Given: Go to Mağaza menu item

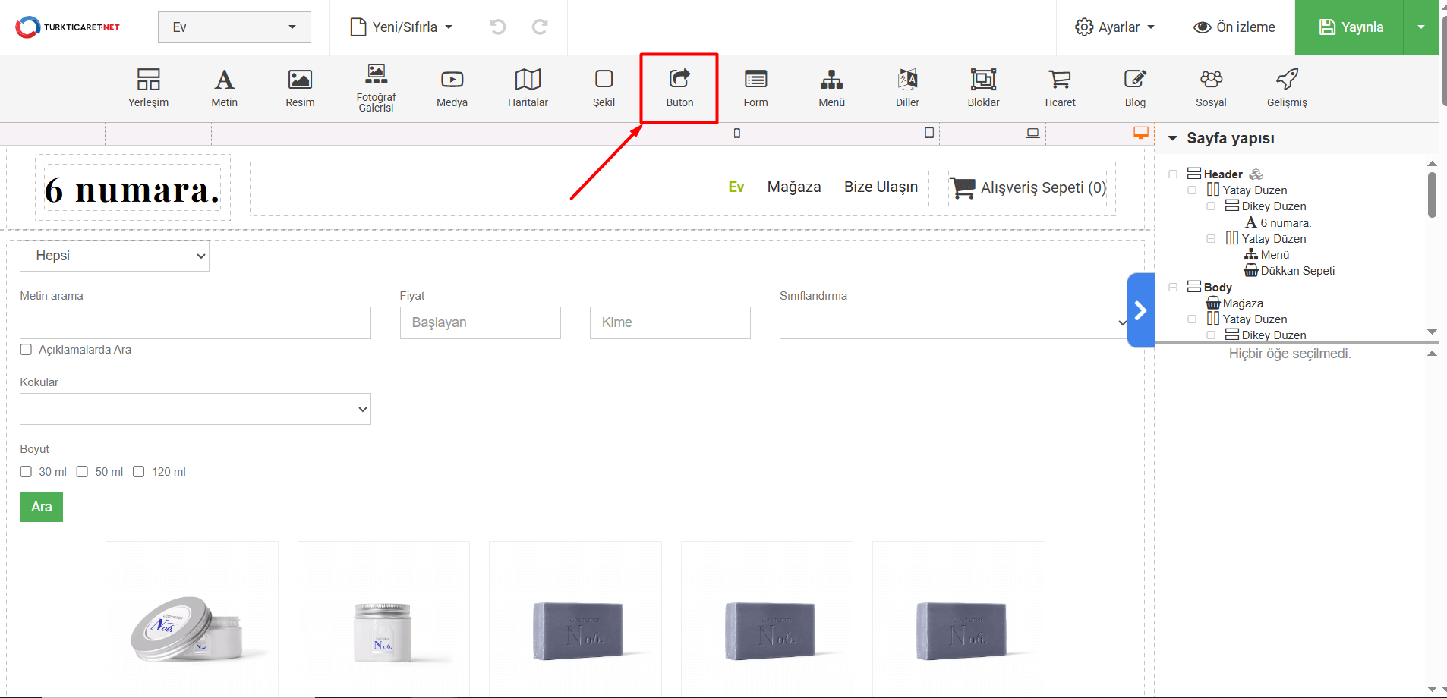Looking at the screenshot, I should click(793, 187).
